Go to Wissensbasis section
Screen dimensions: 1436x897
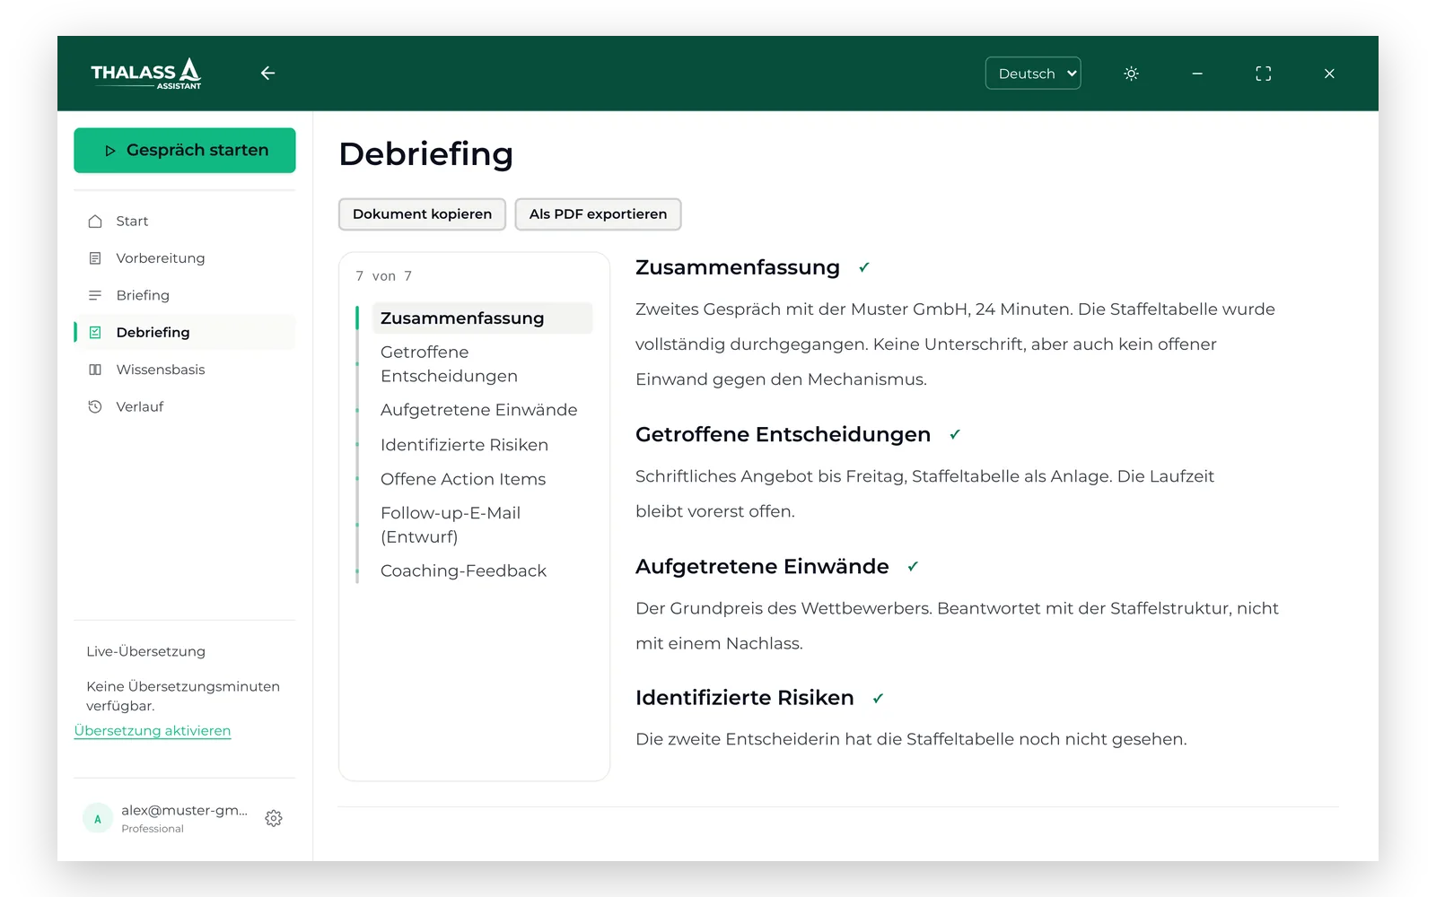coord(185,370)
